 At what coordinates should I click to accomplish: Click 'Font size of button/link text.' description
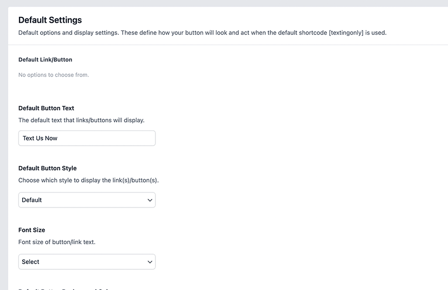coord(57,242)
